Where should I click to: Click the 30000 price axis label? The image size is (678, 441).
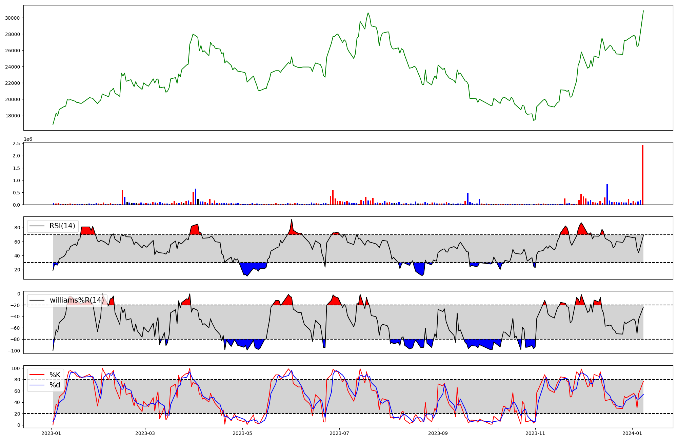point(13,18)
